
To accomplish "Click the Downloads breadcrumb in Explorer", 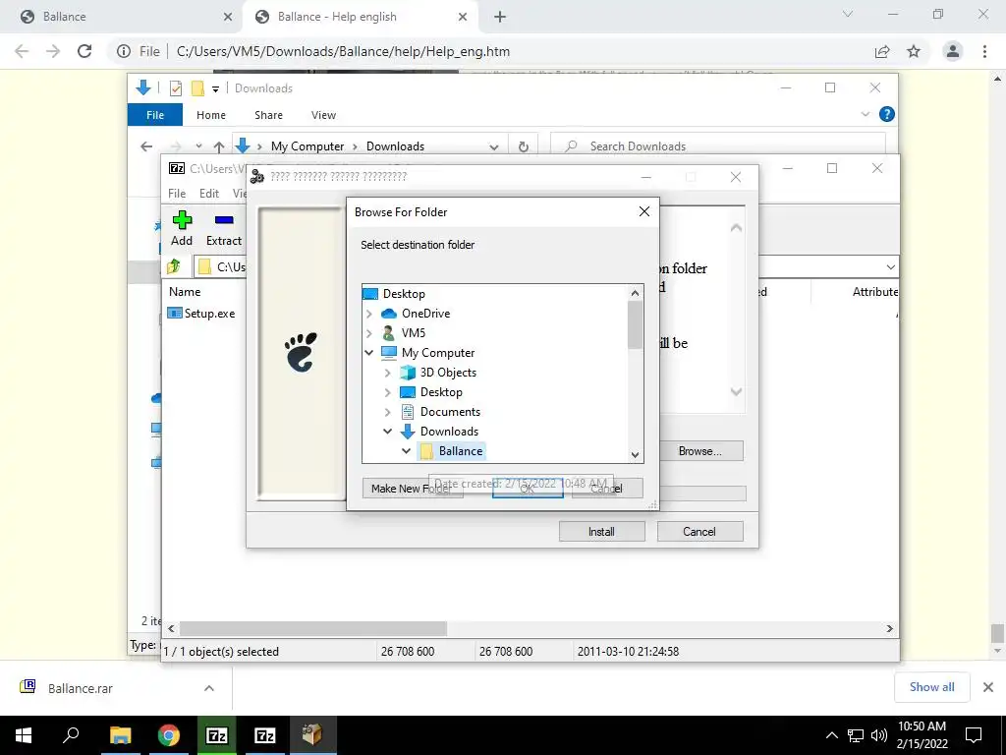I will click(395, 146).
